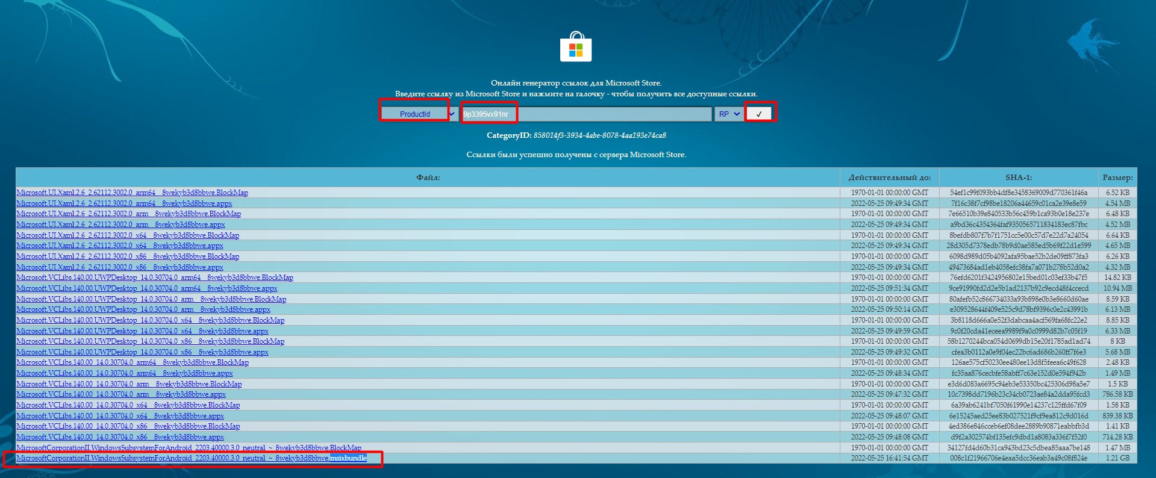Open Microsoft.UI.Xaml.2.6 32-bit arm appx link

click(x=120, y=225)
